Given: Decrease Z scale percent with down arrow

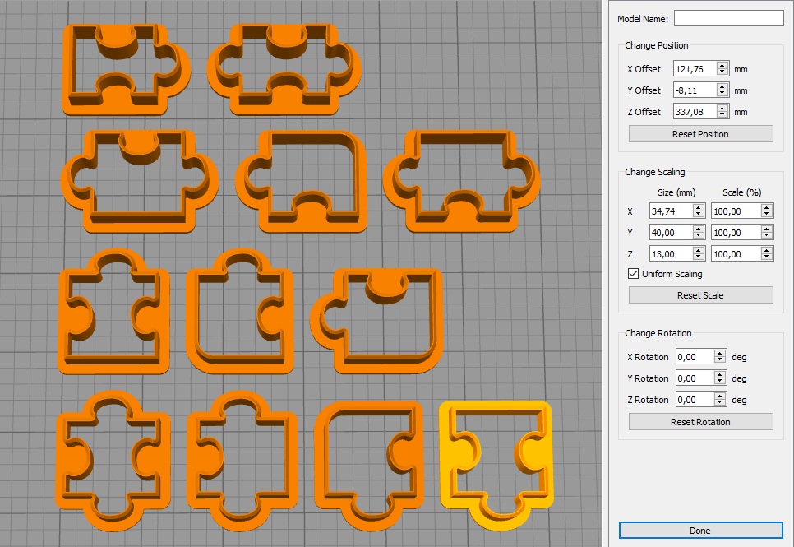Looking at the screenshot, I should pos(767,257).
